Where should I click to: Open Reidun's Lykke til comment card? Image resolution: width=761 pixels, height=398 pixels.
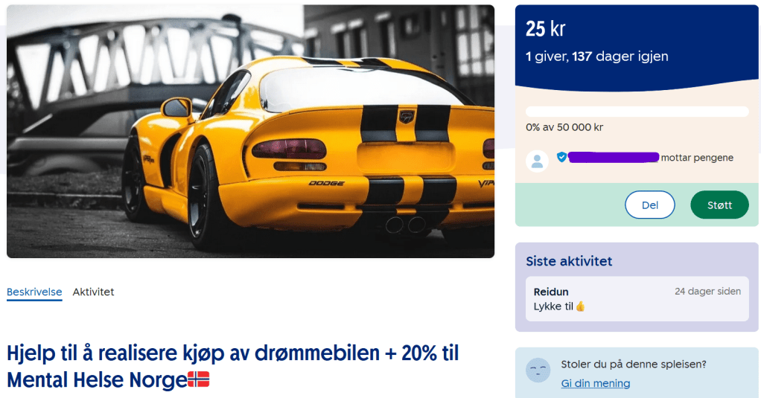click(x=637, y=299)
